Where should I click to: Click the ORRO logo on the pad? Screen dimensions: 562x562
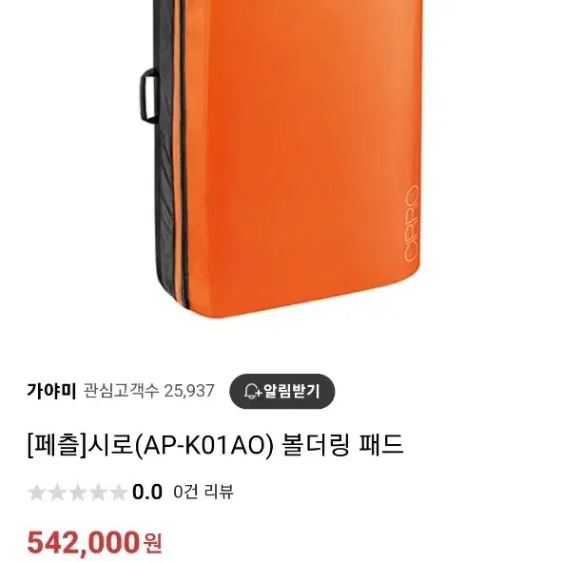point(411,223)
